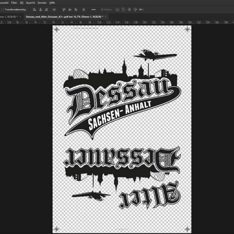Screen dimensions: 234x234
Task: Click the airplane graphic at top of canvas
Action: (x=155, y=55)
